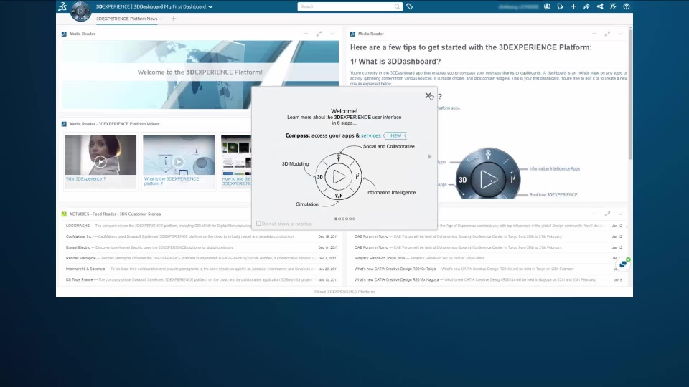Focus the Search input field

pos(346,6)
